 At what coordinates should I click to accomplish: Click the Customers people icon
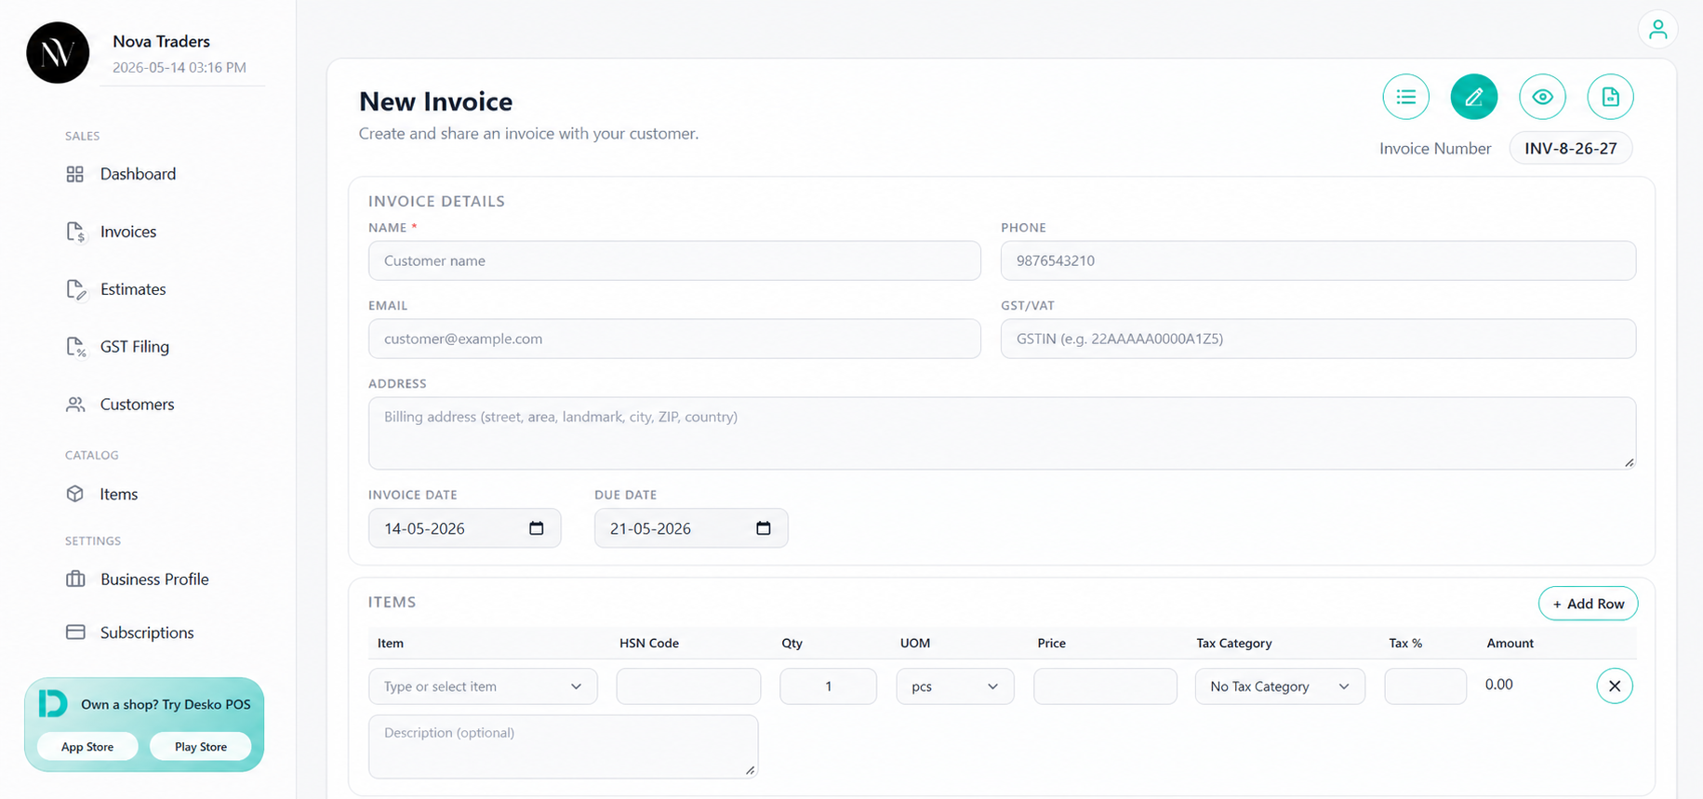click(x=75, y=405)
